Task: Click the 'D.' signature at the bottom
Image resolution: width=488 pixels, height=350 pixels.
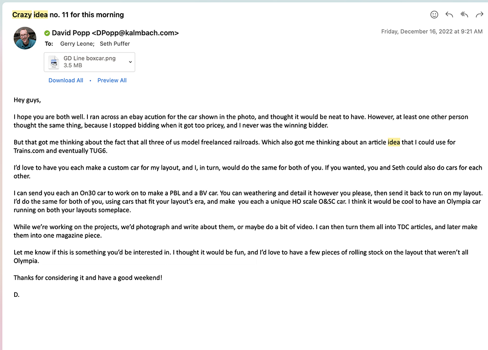Action: [x=17, y=294]
